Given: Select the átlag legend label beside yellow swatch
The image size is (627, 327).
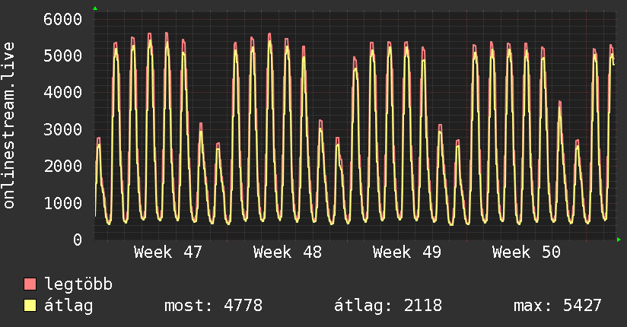Looking at the screenshot, I should [69, 306].
